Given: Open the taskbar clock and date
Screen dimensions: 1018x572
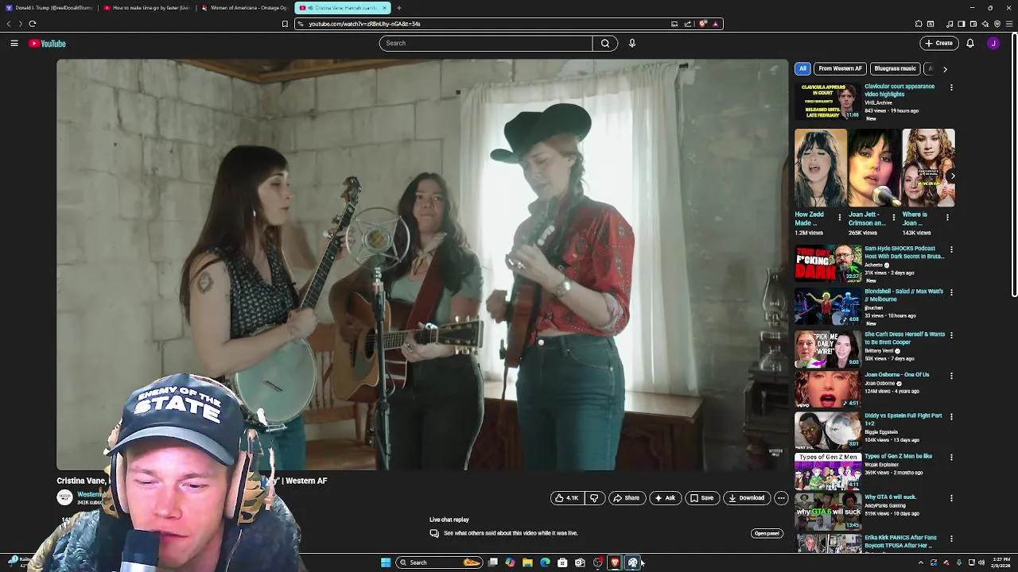Looking at the screenshot, I should click(1001, 562).
